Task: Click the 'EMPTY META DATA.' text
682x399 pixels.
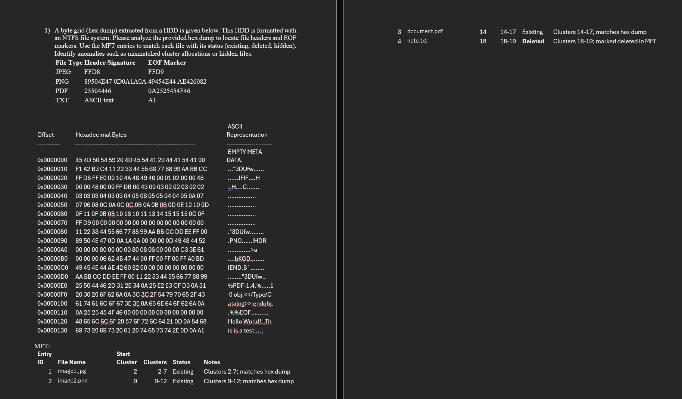Action: [245, 156]
